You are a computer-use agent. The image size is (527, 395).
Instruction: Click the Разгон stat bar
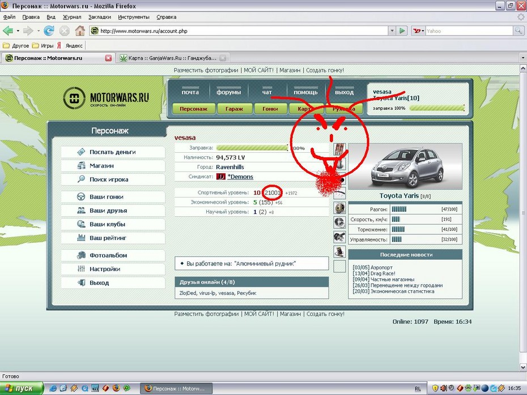pos(399,209)
